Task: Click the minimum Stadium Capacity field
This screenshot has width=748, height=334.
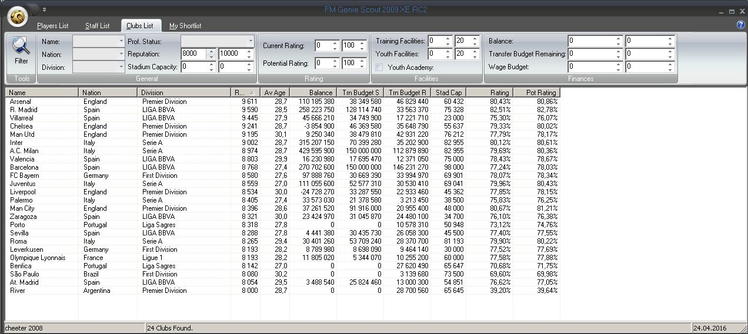Action: click(193, 67)
